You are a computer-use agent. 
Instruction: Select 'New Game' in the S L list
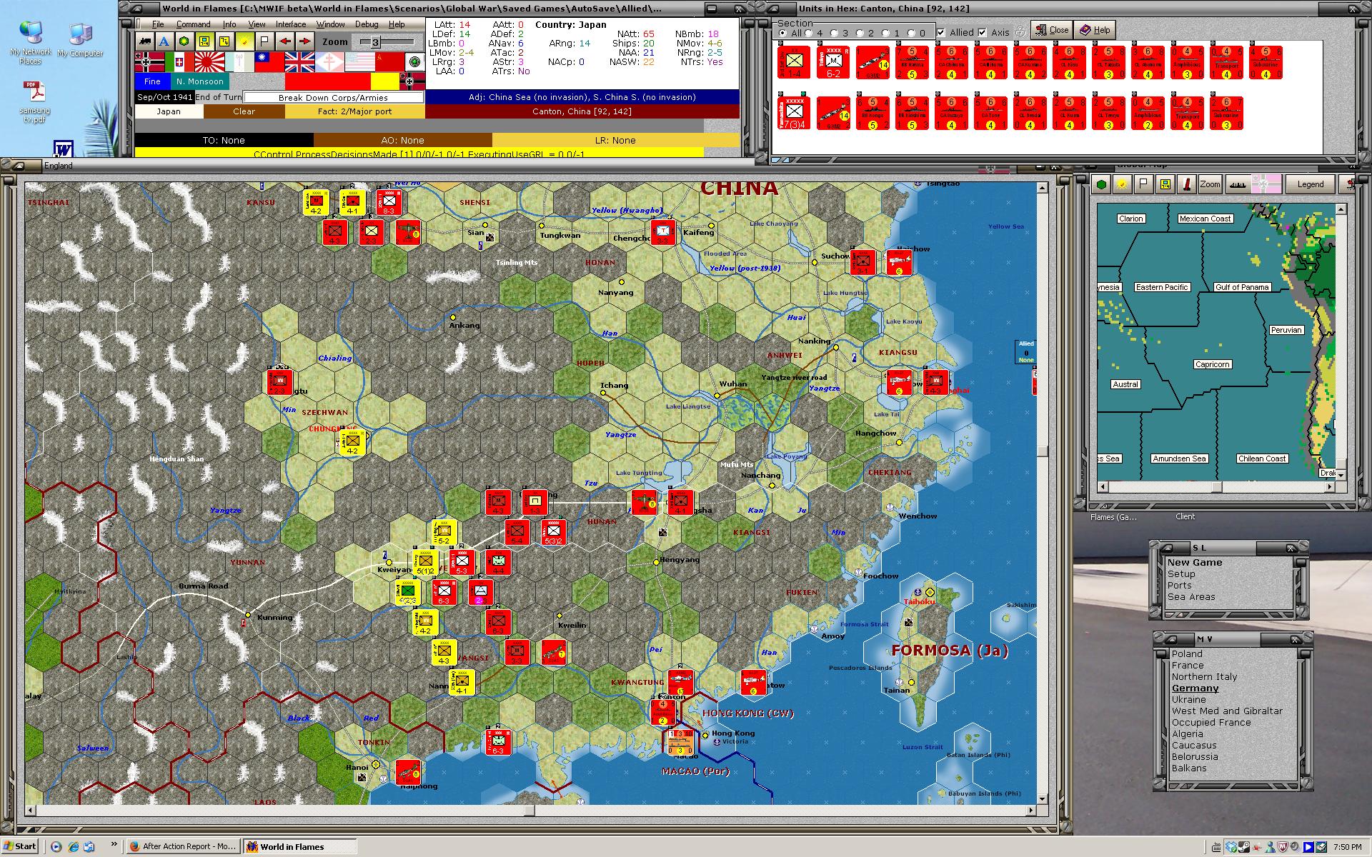coord(1195,562)
